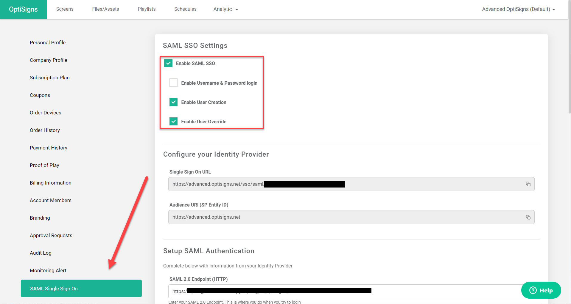This screenshot has height=304, width=571.
Task: Select SAML Single Sign On item
Action: [x=81, y=288]
